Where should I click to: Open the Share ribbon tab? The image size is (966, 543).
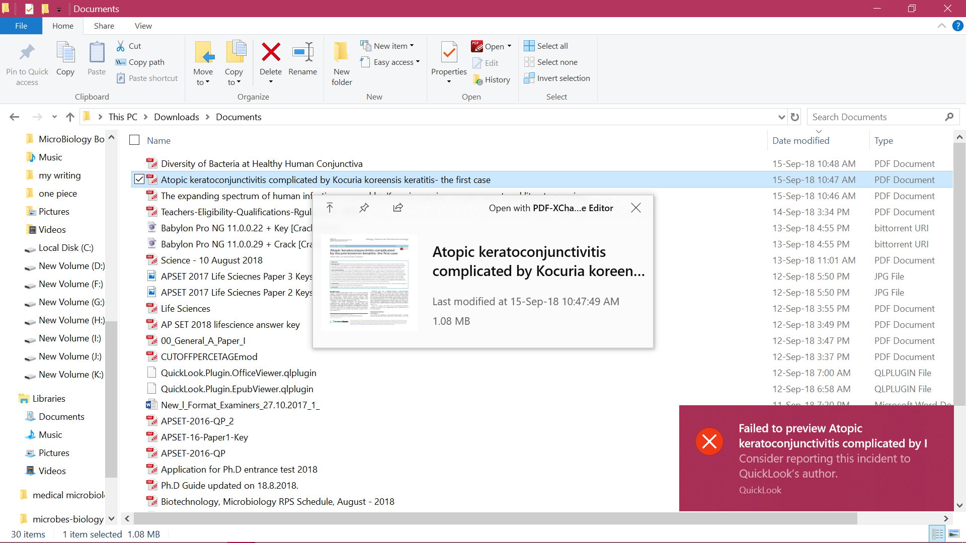click(104, 26)
